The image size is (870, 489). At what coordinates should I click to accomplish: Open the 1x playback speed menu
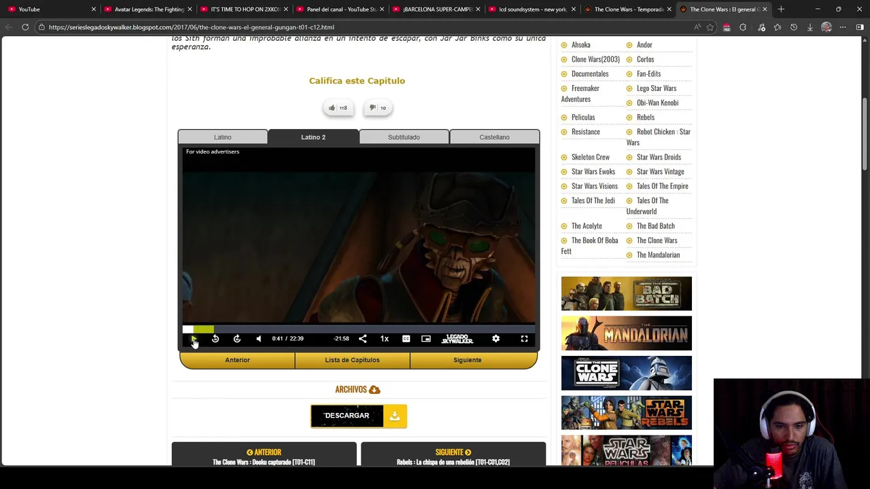(x=385, y=339)
